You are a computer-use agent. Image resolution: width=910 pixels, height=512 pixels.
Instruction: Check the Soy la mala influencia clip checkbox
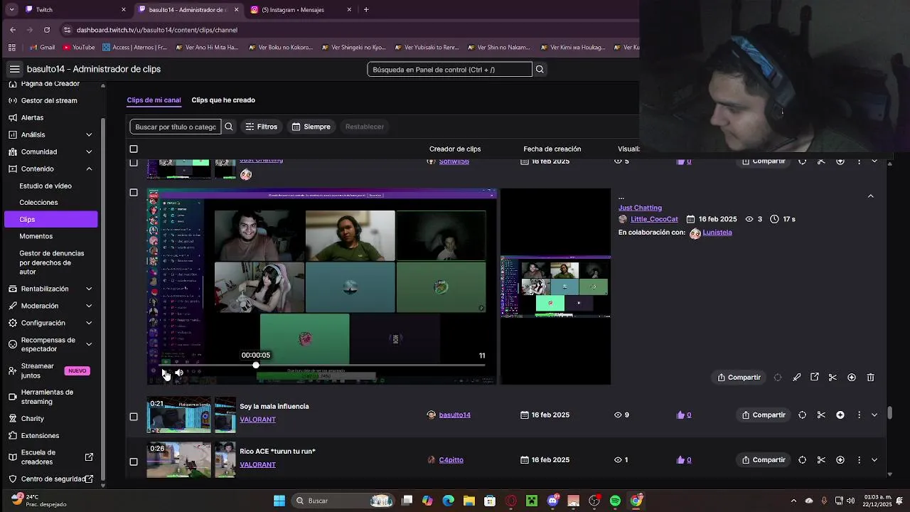(134, 417)
